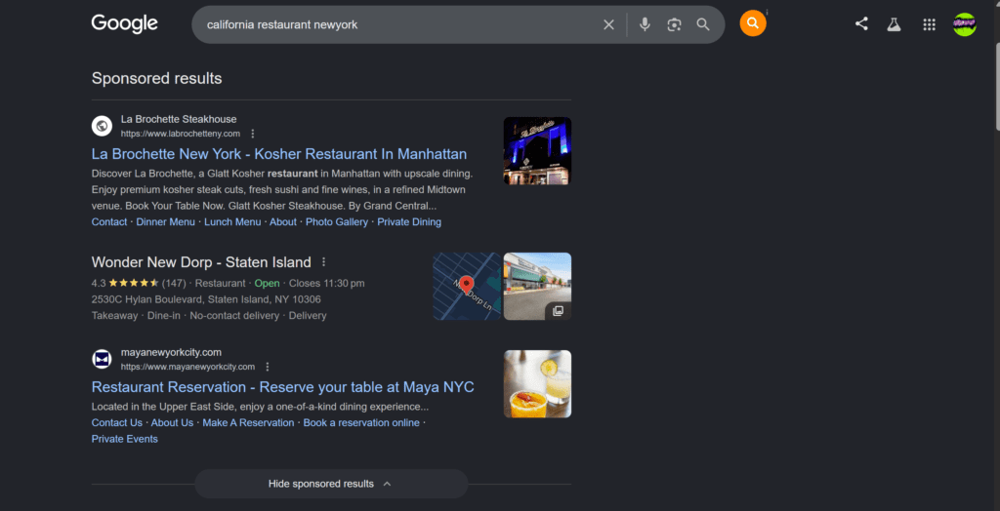Open the Private Dining sitelink
The height and width of the screenshot is (511, 1000).
click(409, 221)
